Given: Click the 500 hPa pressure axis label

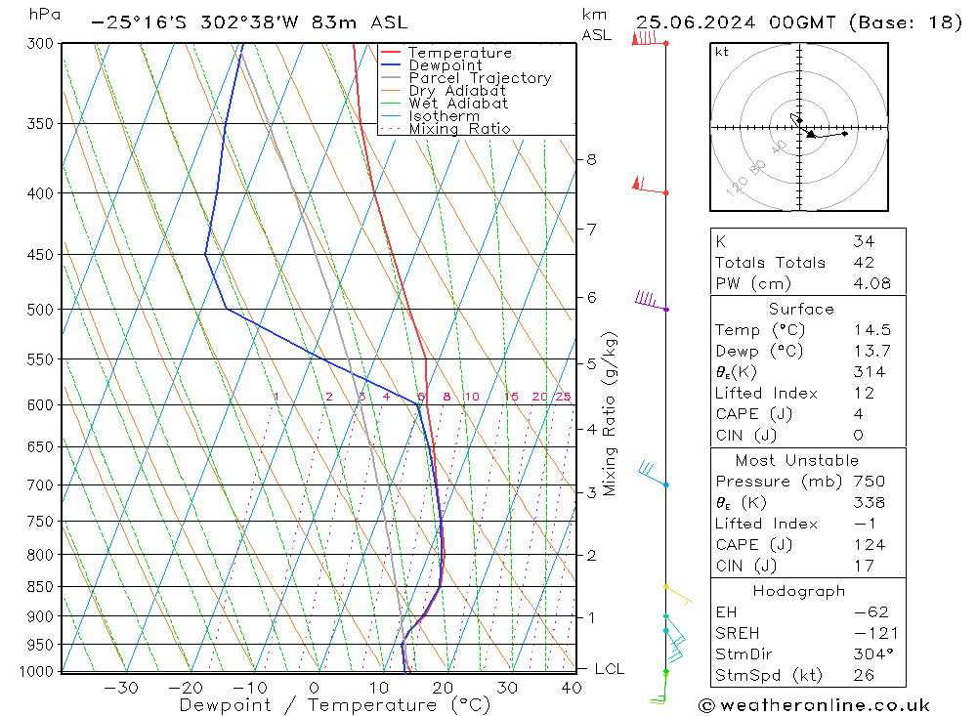Looking at the screenshot, I should (x=40, y=310).
